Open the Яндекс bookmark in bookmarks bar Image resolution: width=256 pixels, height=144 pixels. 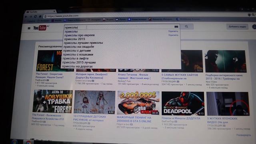pyautogui.click(x=108, y=20)
